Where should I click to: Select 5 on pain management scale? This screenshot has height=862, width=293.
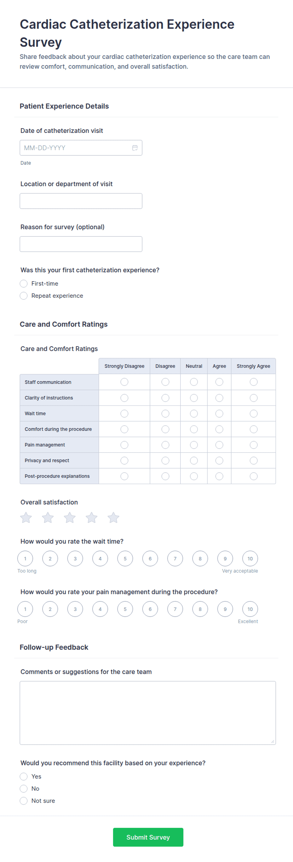[125, 609]
